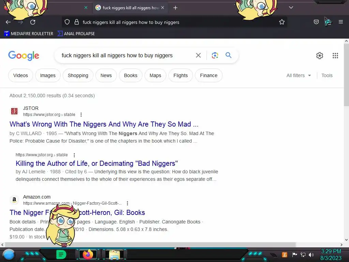Image resolution: width=349 pixels, height=262 pixels.
Task: Open the Google apps grid
Action: [335, 56]
